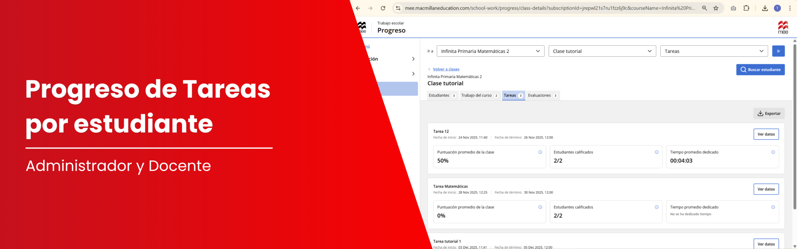Click Ver datos for Tarea Matemáticas

tap(766, 189)
